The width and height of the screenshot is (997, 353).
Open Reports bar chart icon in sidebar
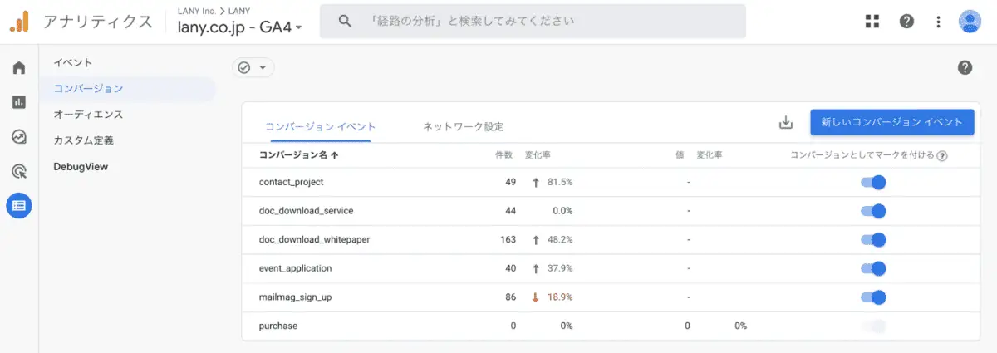(18, 102)
